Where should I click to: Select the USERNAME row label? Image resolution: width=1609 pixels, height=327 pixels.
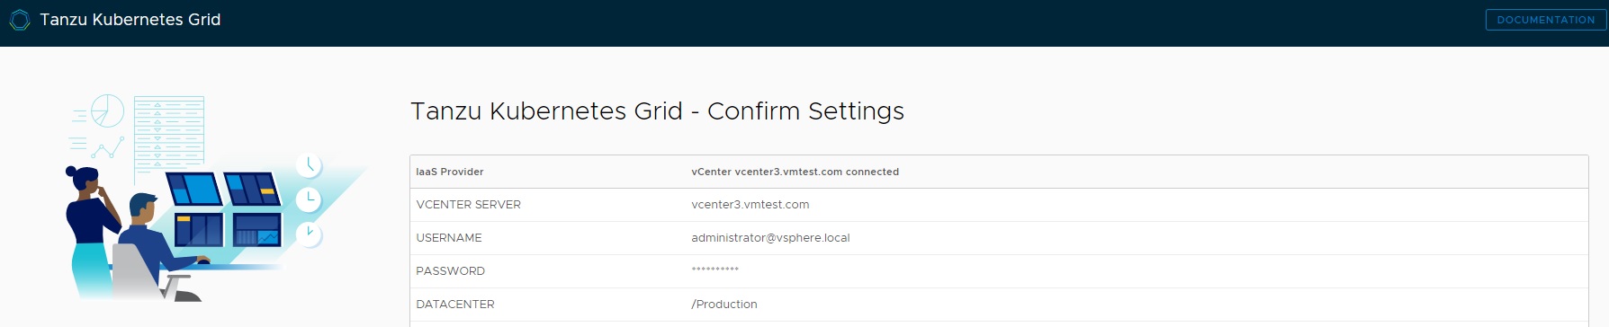pyautogui.click(x=448, y=238)
